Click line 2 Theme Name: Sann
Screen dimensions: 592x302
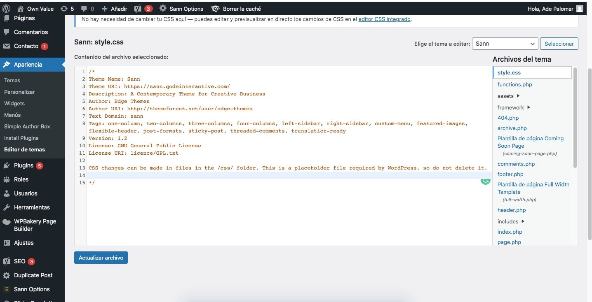(x=114, y=79)
